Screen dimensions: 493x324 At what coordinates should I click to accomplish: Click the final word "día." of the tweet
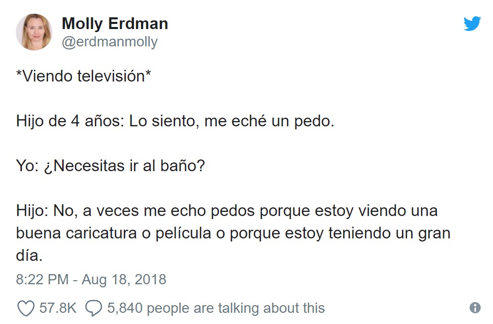29,255
